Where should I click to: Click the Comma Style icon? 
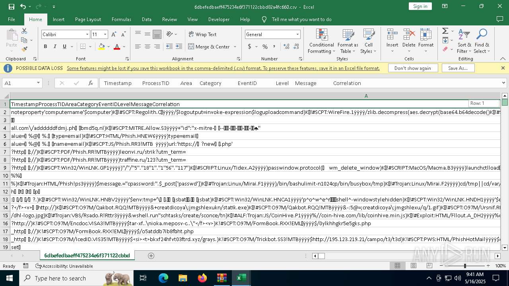point(274,46)
